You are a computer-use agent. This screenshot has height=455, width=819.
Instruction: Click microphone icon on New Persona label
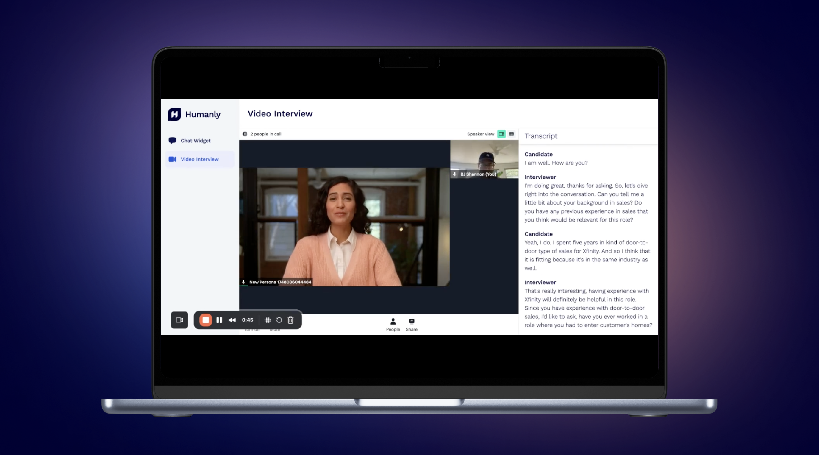pyautogui.click(x=243, y=282)
